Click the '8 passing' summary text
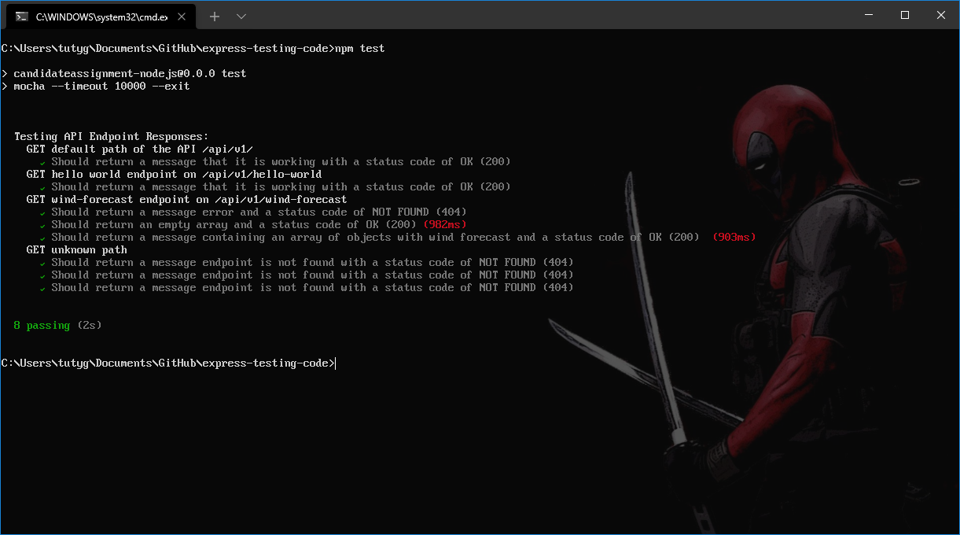 [x=42, y=326]
